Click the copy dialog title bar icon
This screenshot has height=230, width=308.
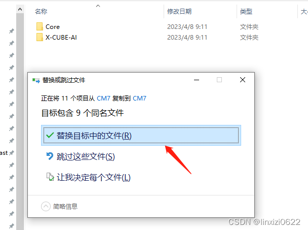tap(36, 80)
